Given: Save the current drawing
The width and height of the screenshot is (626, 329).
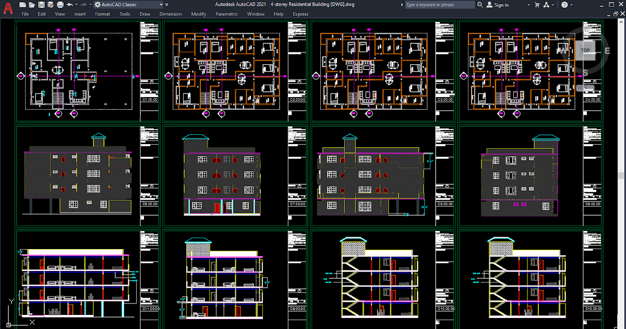Looking at the screenshot, I should pyautogui.click(x=42, y=4).
